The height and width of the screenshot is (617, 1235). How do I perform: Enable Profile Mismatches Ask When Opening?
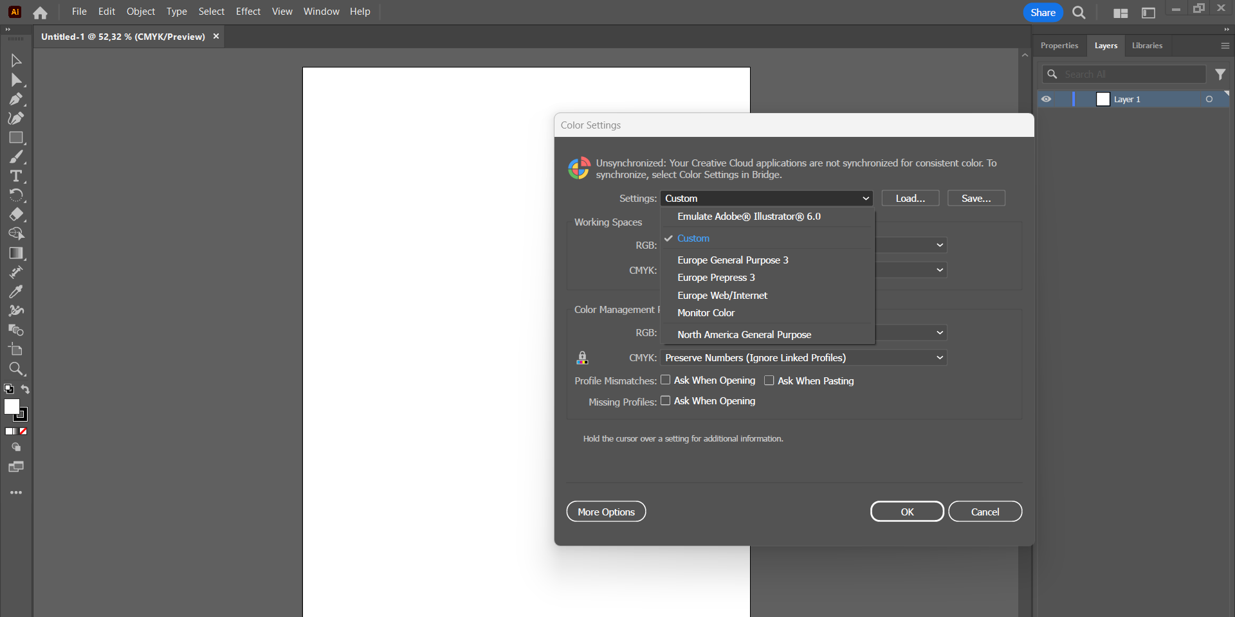pyautogui.click(x=666, y=380)
